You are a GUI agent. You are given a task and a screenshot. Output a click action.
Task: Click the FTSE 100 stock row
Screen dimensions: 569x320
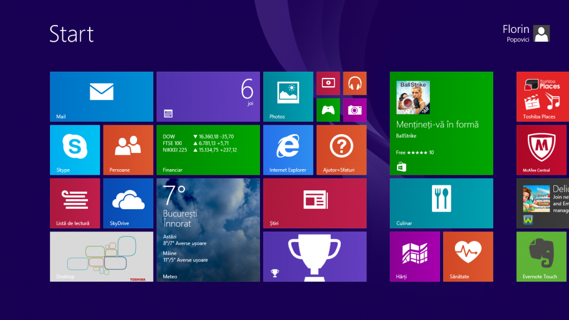195,144
